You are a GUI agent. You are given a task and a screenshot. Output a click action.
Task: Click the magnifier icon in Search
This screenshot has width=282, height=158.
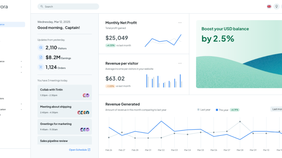point(42,6)
